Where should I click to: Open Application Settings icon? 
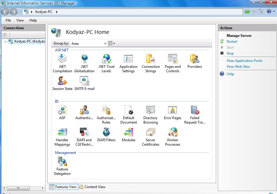click(x=128, y=63)
